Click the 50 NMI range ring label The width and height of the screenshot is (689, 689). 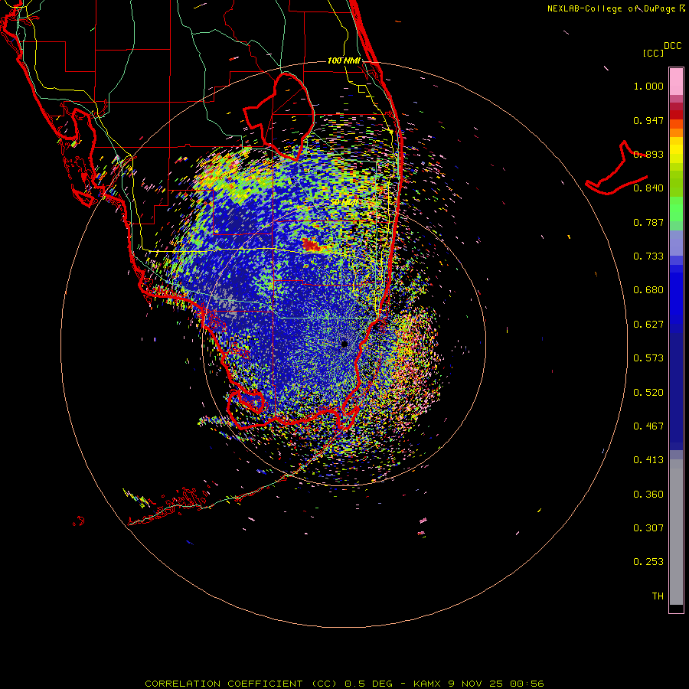point(344,202)
